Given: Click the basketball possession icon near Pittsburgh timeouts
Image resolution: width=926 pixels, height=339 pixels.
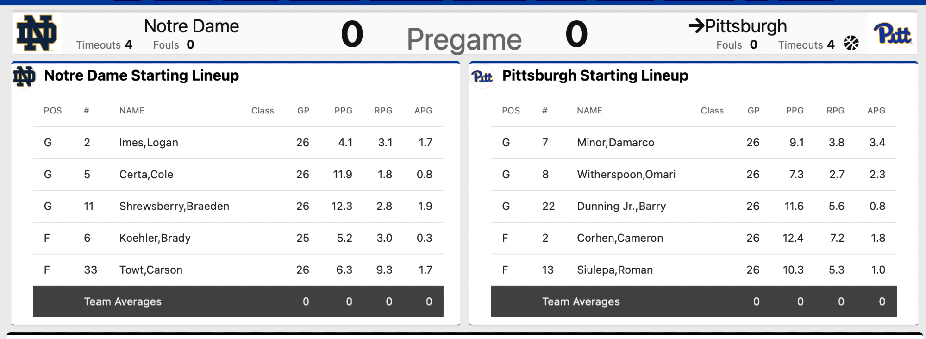Looking at the screenshot, I should pyautogui.click(x=851, y=43).
